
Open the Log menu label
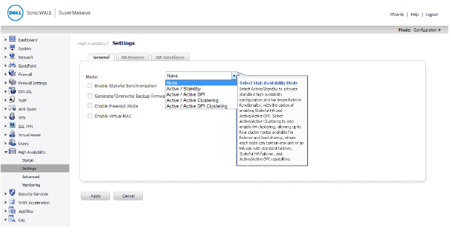point(21,220)
